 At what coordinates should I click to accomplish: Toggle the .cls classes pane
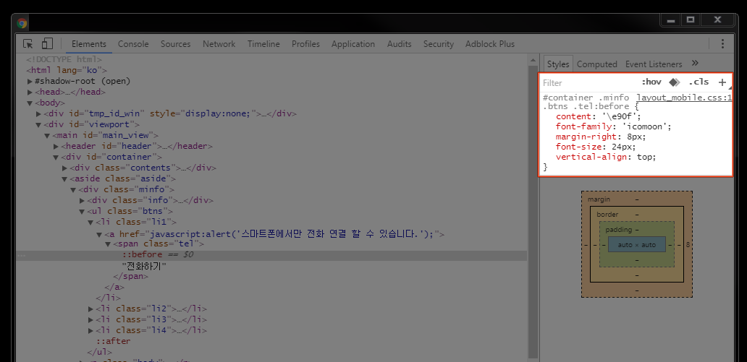[x=699, y=82]
